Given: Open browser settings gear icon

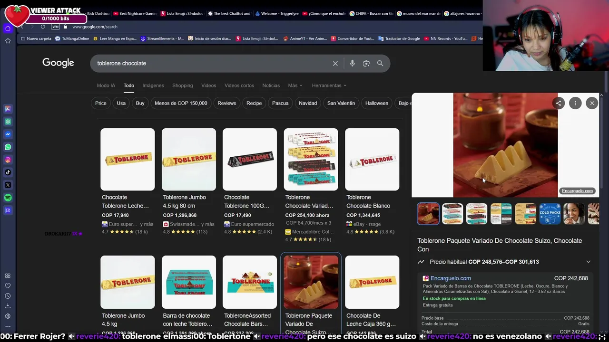Looking at the screenshot, I should coord(8,316).
